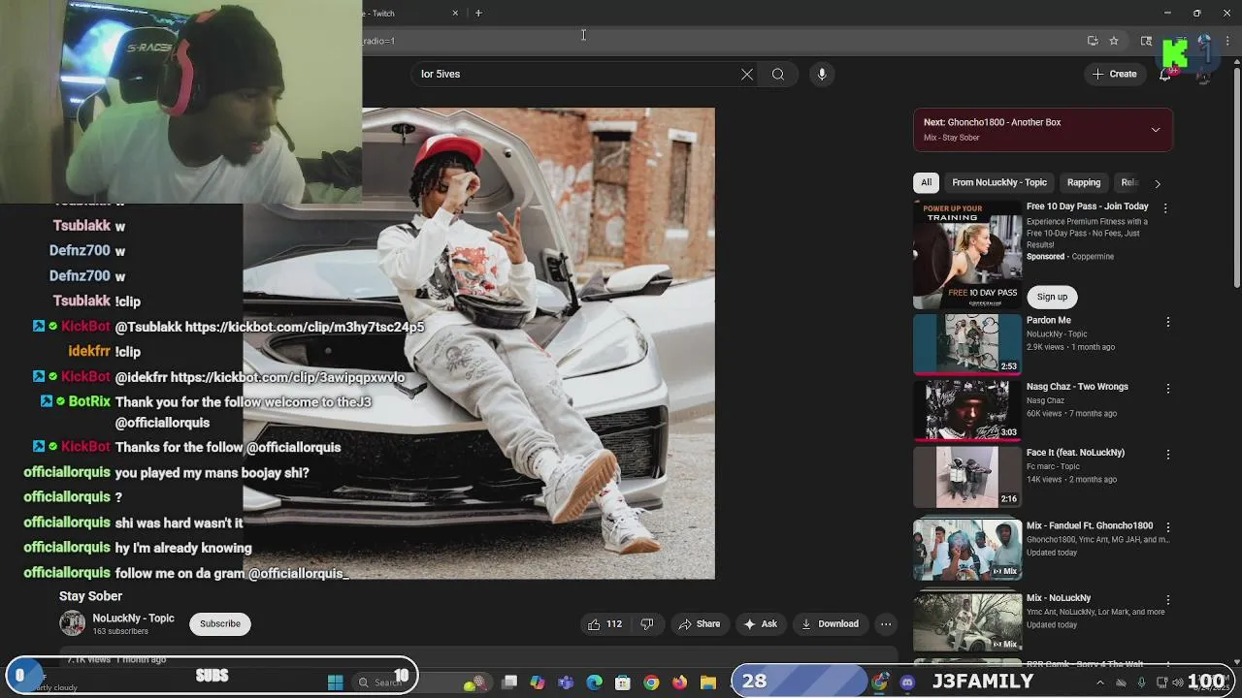Screen dimensions: 1242x698
Task: Select the 'Rapping' filter chip
Action: [1084, 182]
